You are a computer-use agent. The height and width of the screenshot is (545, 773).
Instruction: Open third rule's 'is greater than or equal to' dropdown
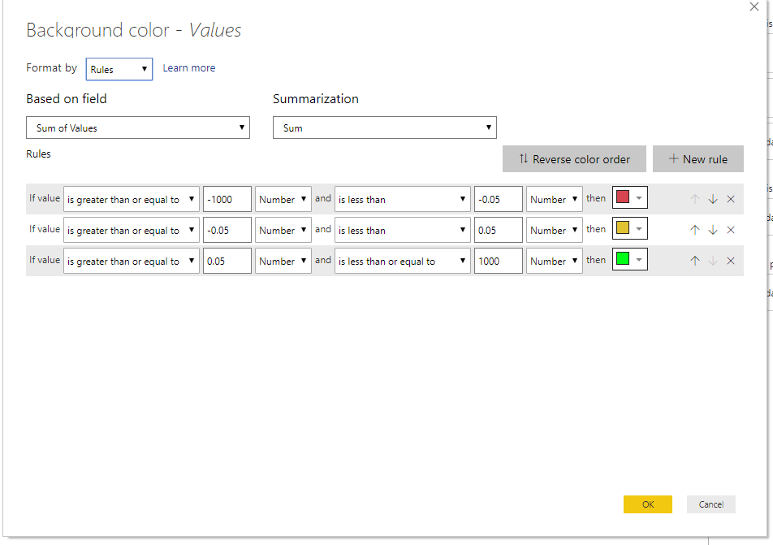[132, 261]
